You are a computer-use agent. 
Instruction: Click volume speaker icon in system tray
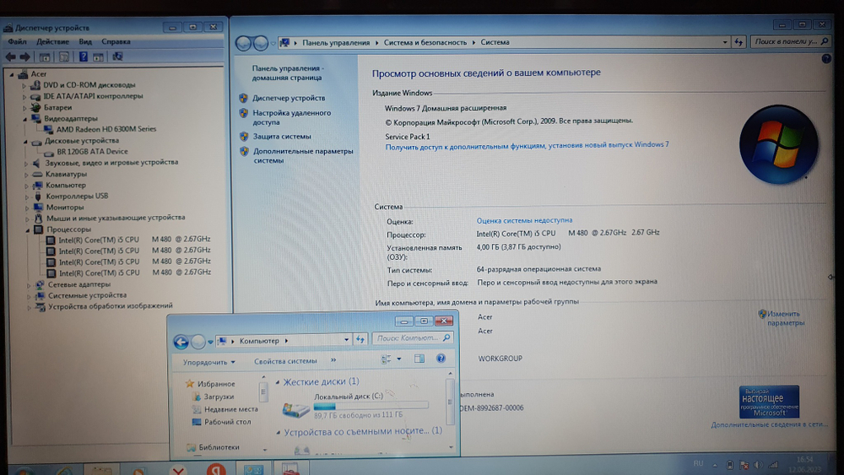click(758, 465)
